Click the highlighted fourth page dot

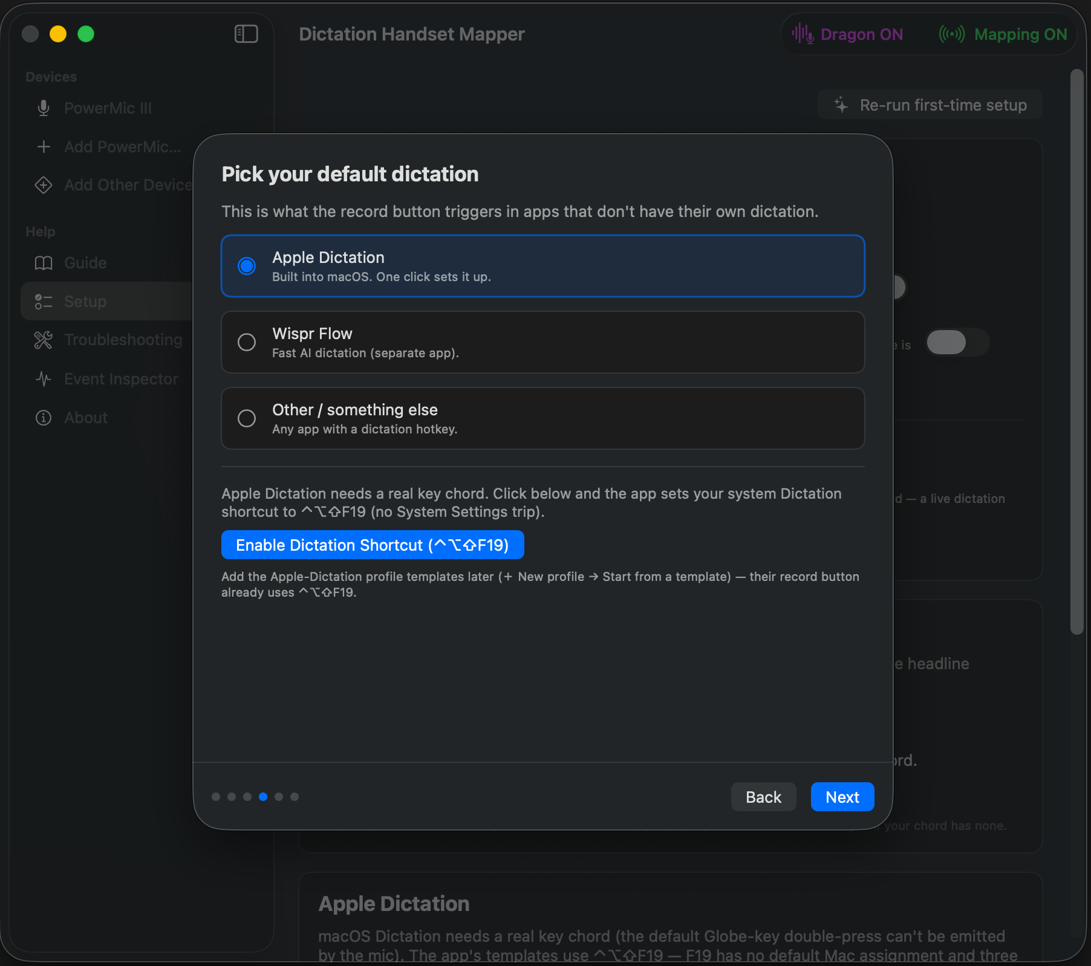tap(263, 797)
